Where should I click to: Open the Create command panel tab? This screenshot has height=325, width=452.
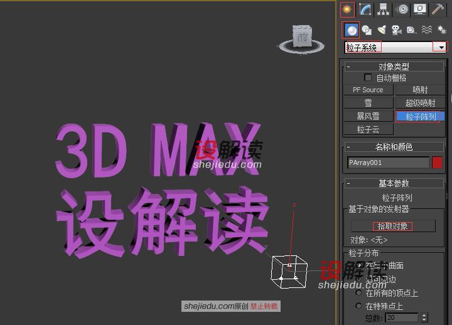(347, 9)
